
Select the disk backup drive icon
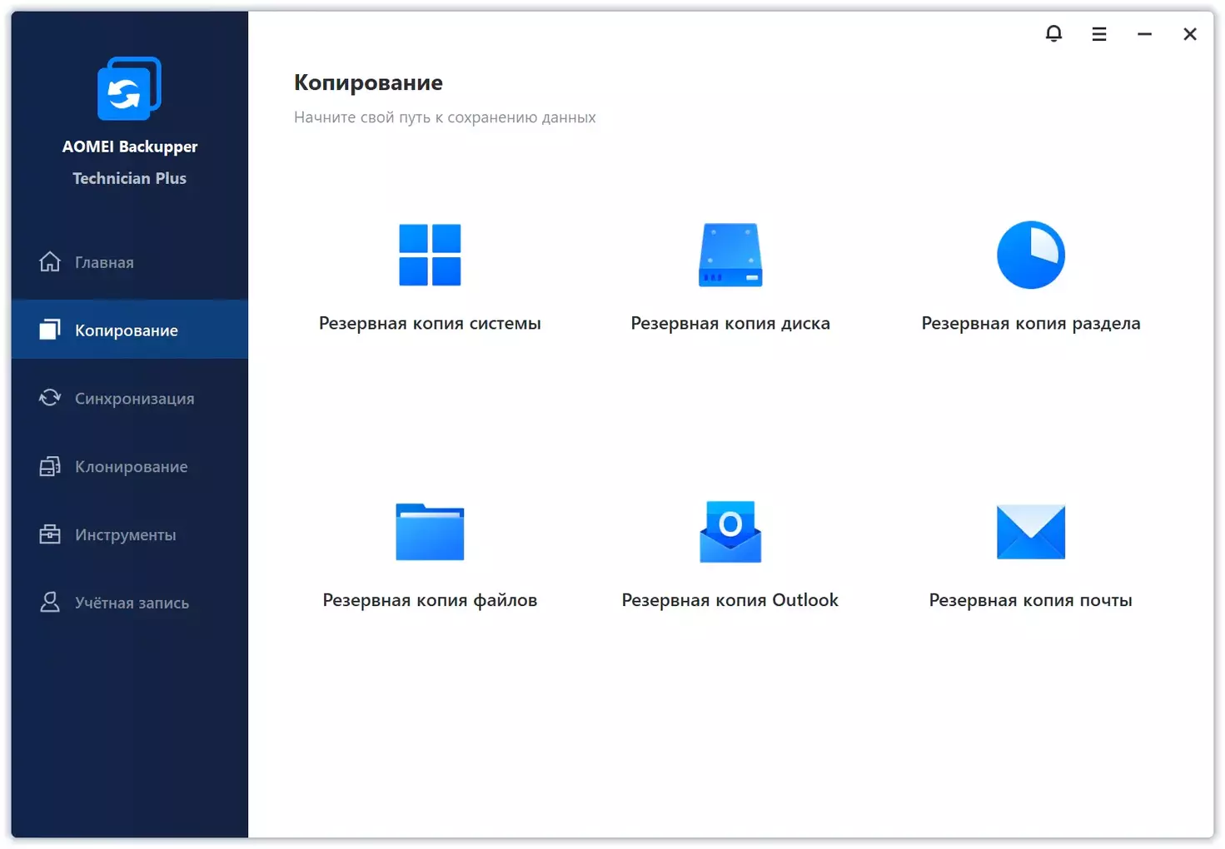point(730,255)
